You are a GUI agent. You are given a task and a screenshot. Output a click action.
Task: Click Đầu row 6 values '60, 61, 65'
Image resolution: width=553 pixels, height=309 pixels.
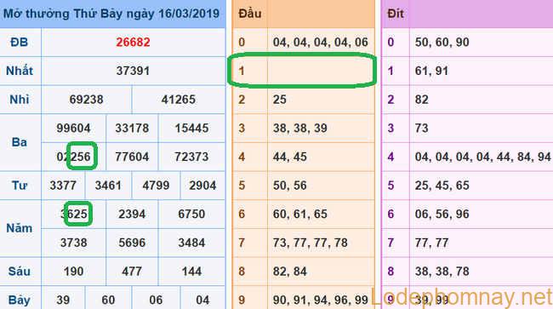pos(300,215)
